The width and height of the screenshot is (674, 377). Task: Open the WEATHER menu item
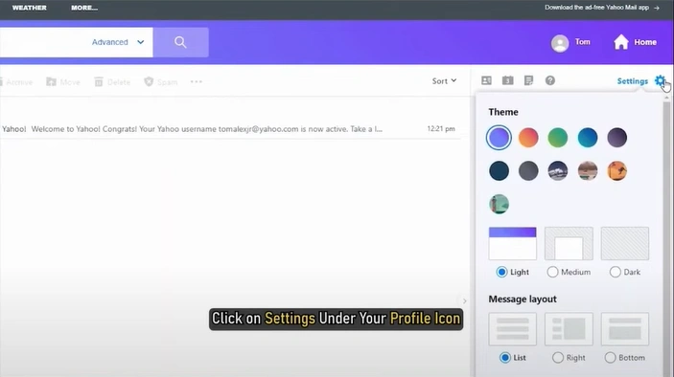[x=29, y=8]
